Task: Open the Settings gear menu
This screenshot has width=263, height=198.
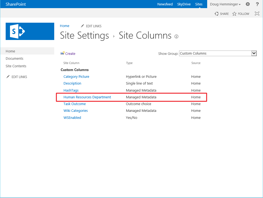Action: (248, 4)
